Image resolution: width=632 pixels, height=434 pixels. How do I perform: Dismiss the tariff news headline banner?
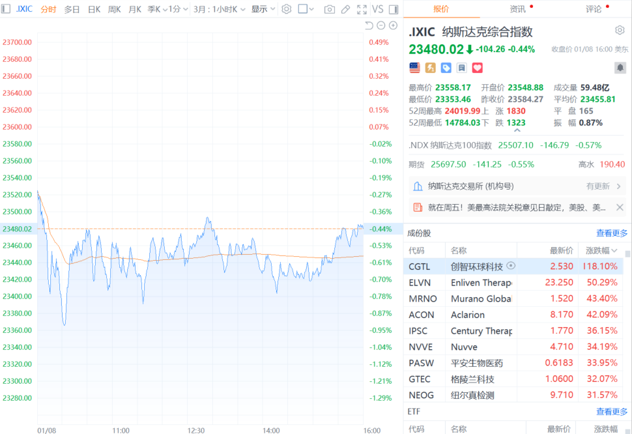point(620,207)
